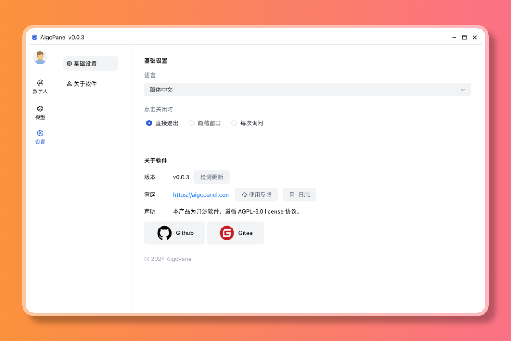Click the user avatar image

[x=40, y=57]
